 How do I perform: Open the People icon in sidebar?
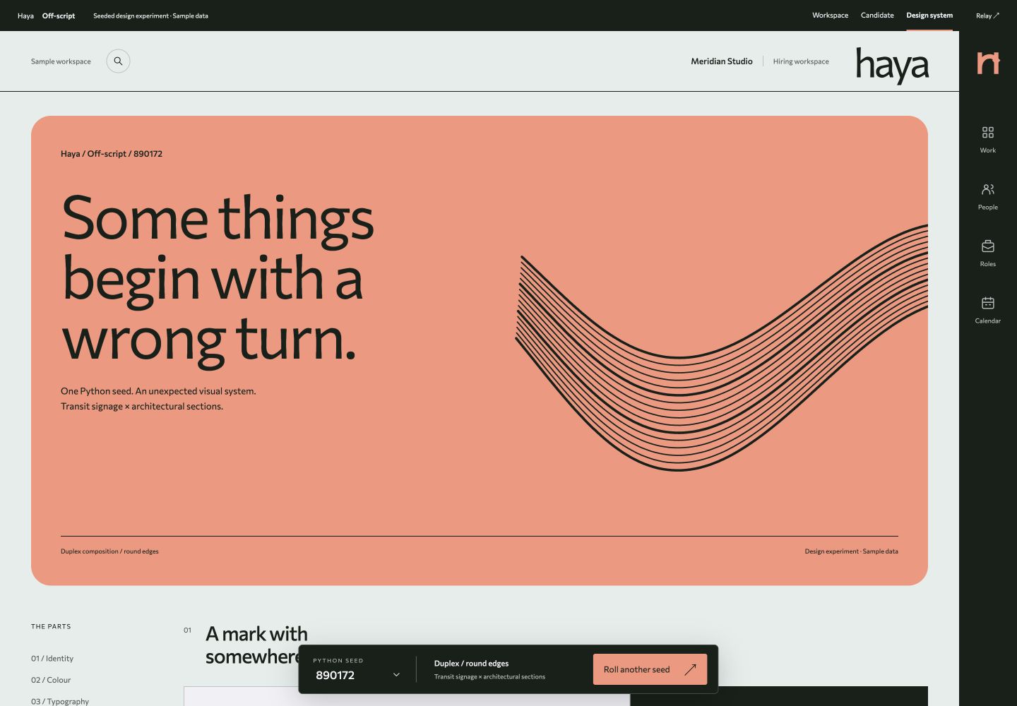[988, 189]
